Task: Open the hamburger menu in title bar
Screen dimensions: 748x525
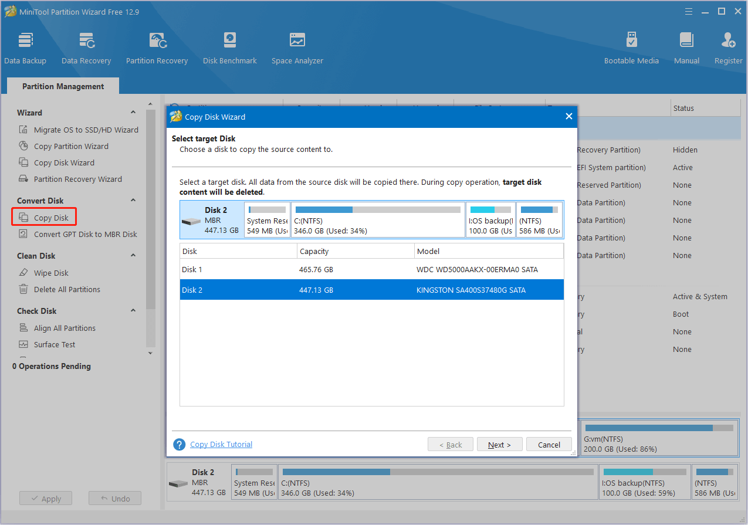Action: [688, 11]
